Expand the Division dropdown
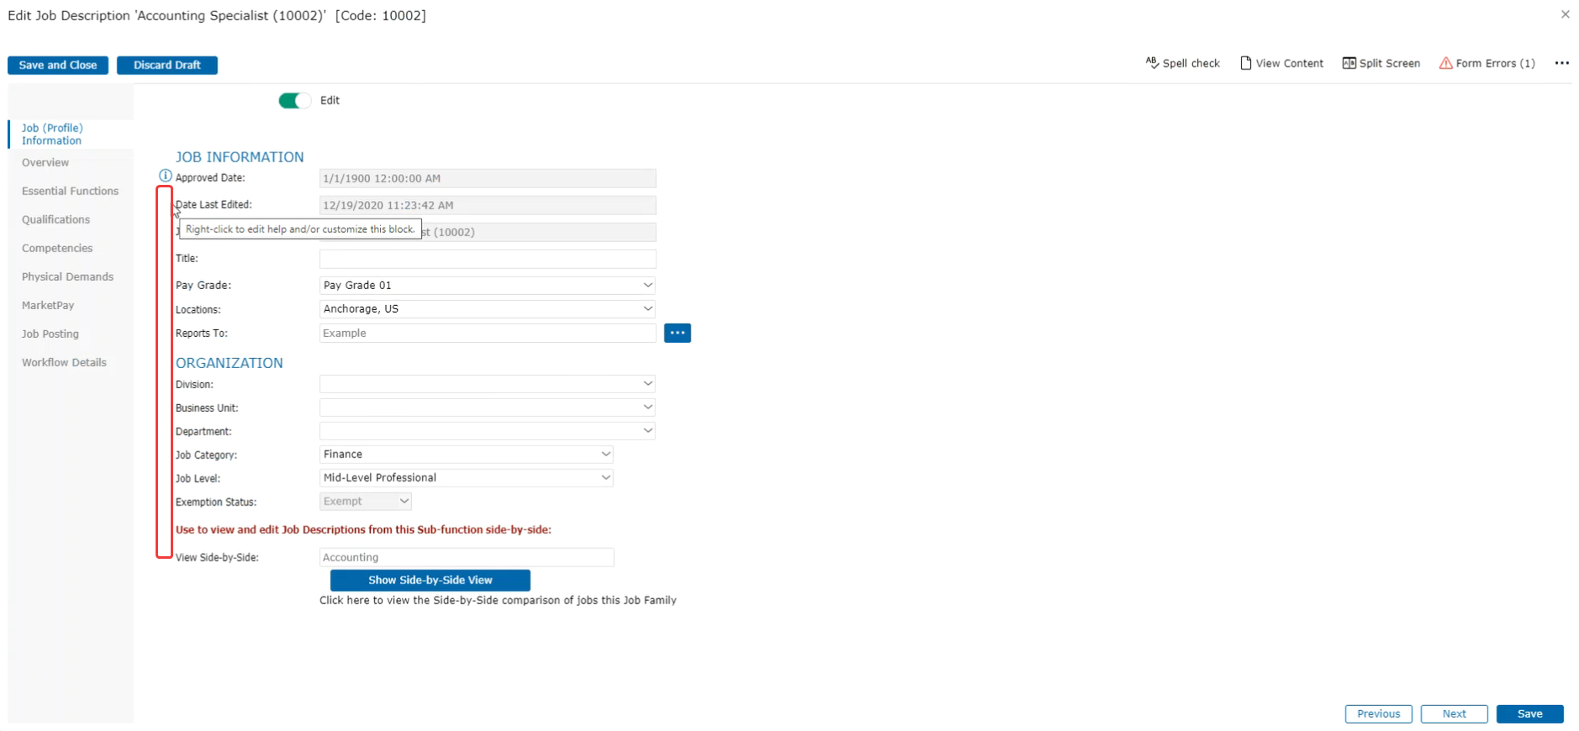Viewport: 1579px width, 731px height. click(647, 384)
